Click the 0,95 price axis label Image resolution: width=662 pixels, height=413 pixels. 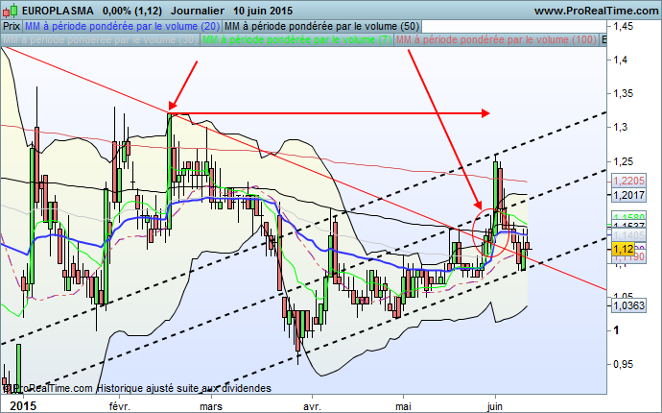(624, 364)
